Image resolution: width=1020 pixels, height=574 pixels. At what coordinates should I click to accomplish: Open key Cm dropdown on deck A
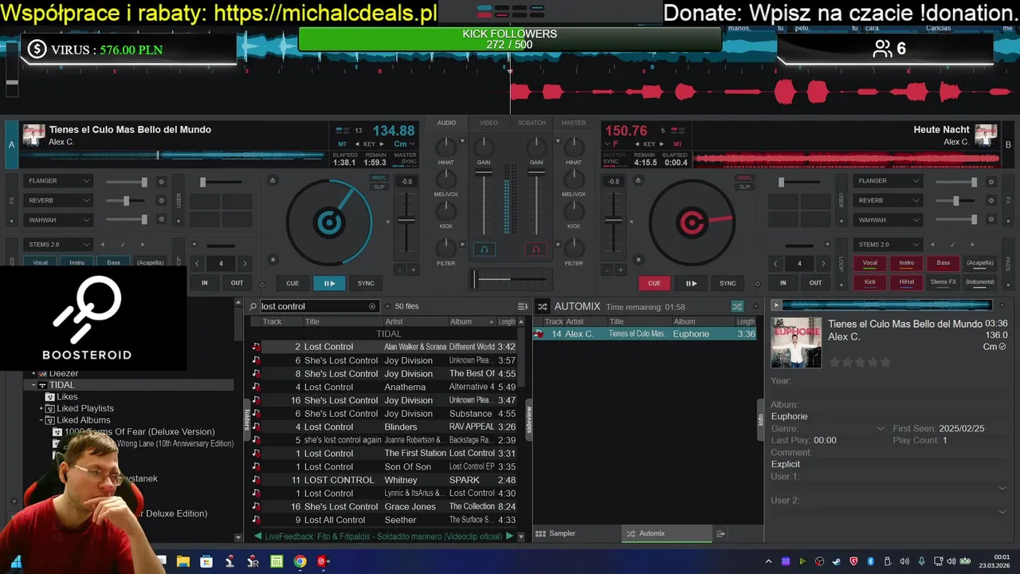pos(404,144)
